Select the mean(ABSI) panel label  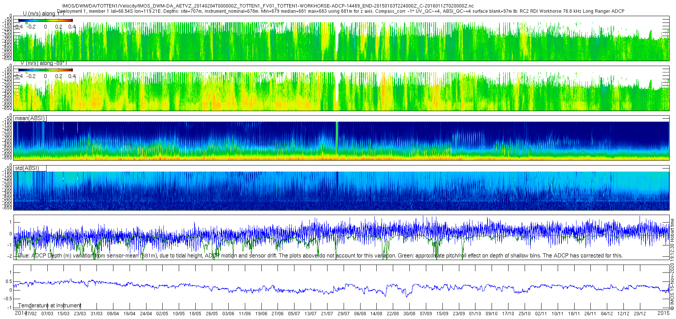[30, 118]
